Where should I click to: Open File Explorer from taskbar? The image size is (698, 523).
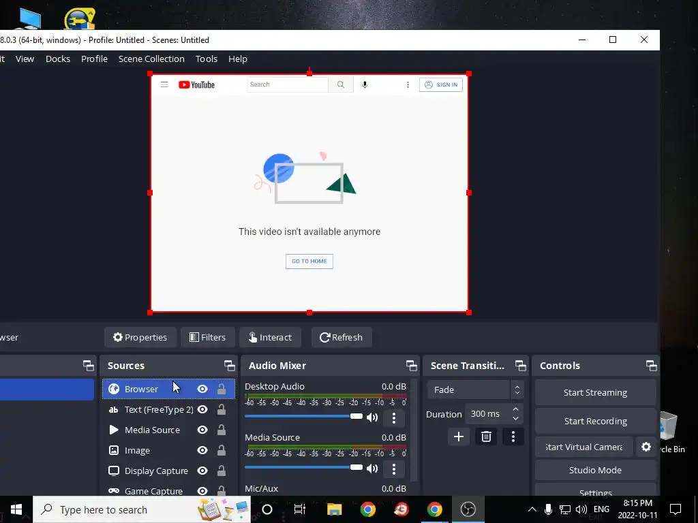point(334,509)
